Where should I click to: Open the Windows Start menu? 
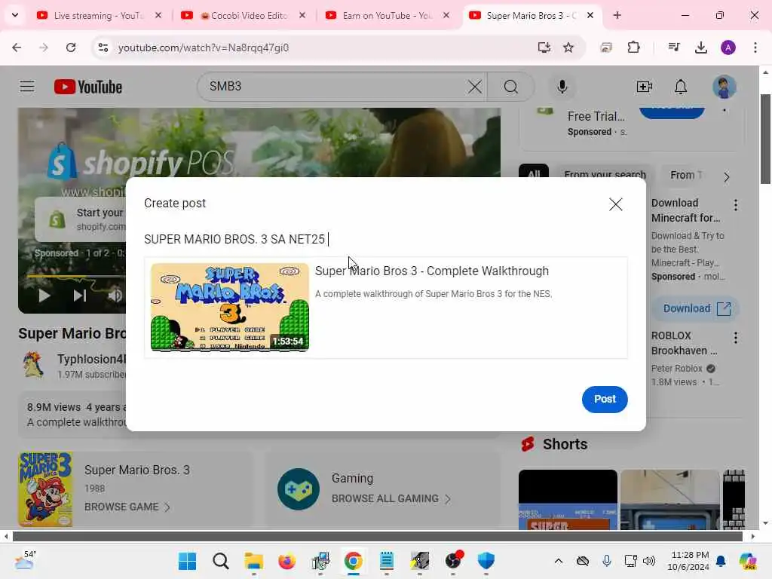coord(187,561)
